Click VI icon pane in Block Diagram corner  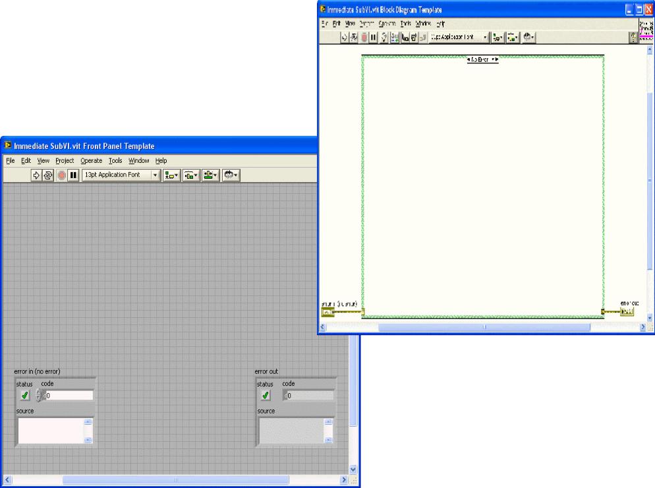point(646,30)
